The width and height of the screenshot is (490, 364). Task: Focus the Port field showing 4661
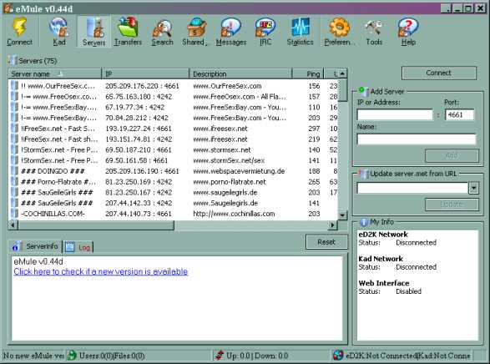tap(459, 114)
